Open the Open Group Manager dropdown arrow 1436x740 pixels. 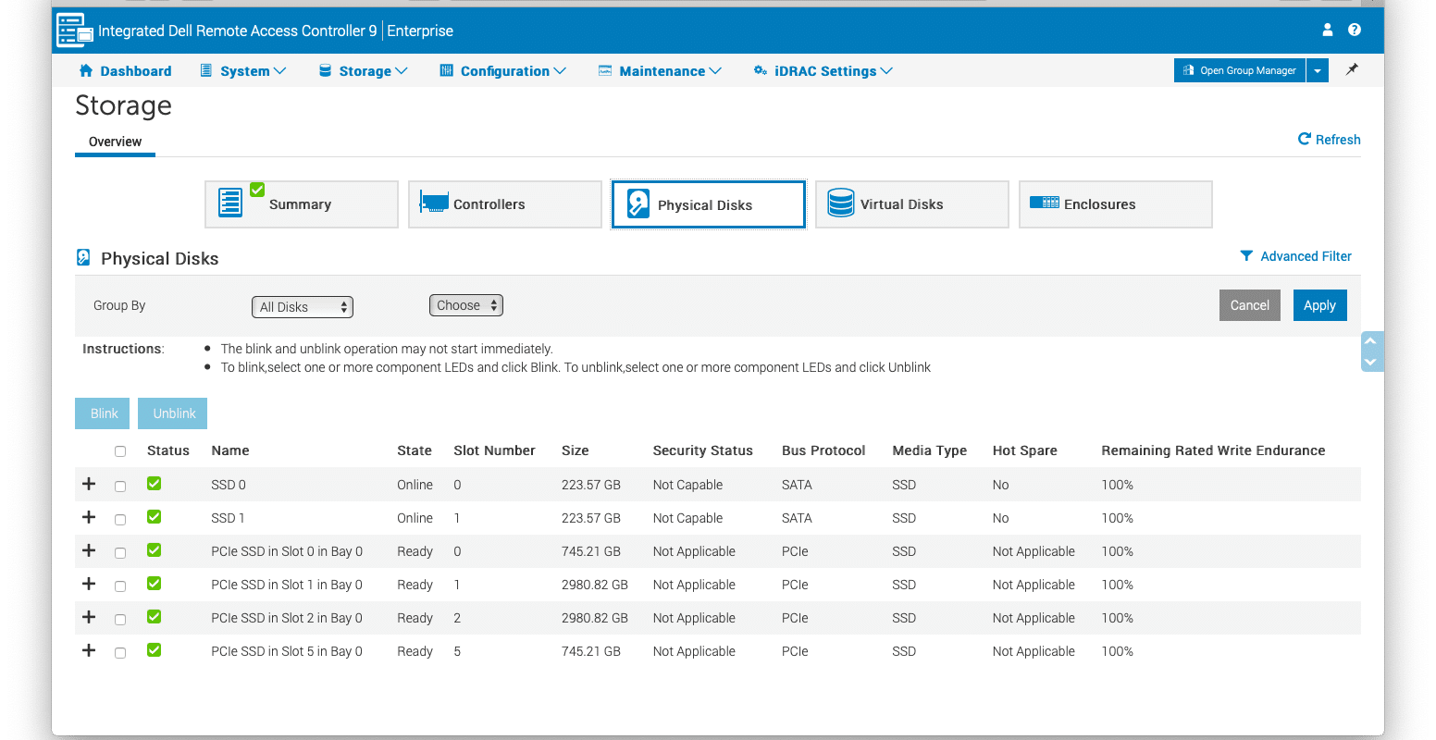point(1318,70)
